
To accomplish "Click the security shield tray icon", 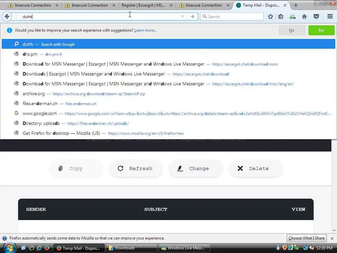I will point(284,248).
